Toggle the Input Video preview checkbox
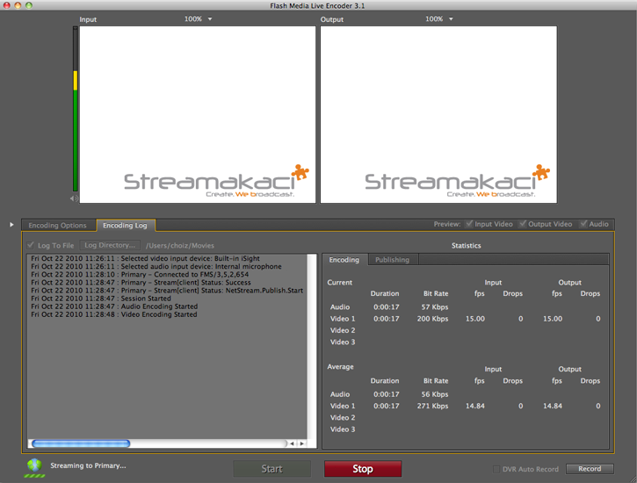The width and height of the screenshot is (637, 483). pyautogui.click(x=469, y=224)
